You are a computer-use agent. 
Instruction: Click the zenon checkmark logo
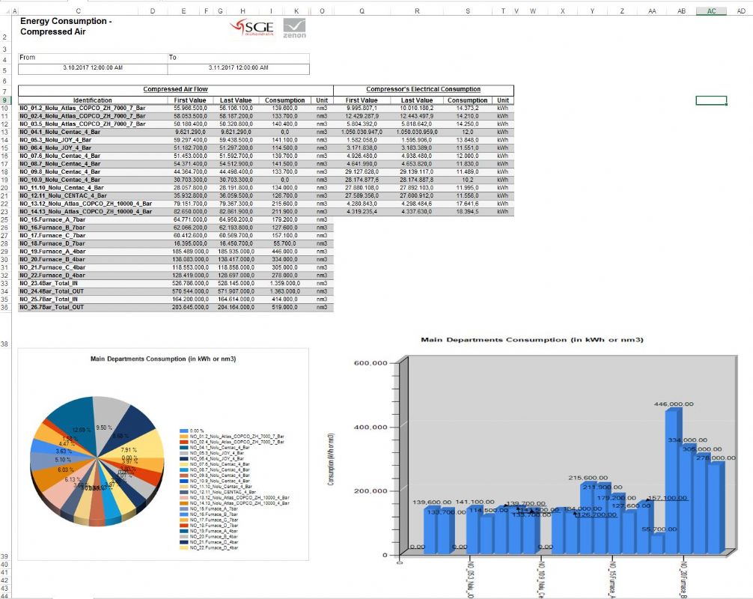pos(294,28)
